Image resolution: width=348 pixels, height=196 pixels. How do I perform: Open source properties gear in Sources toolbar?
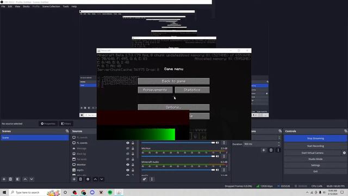88,179
